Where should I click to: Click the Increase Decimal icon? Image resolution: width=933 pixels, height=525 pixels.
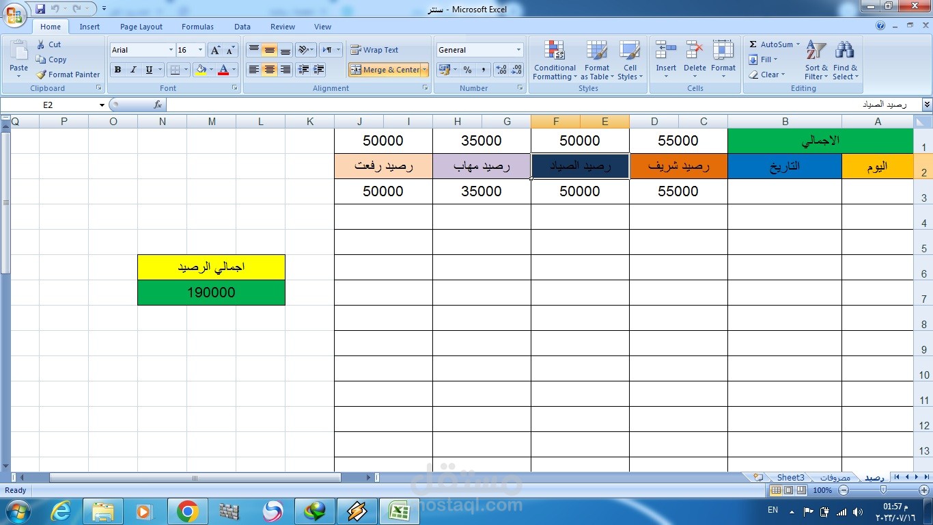pyautogui.click(x=501, y=70)
